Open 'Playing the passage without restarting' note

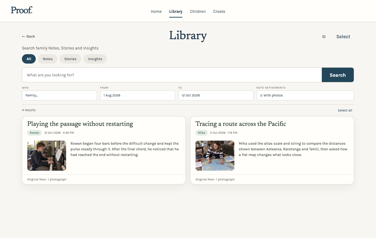tap(80, 124)
